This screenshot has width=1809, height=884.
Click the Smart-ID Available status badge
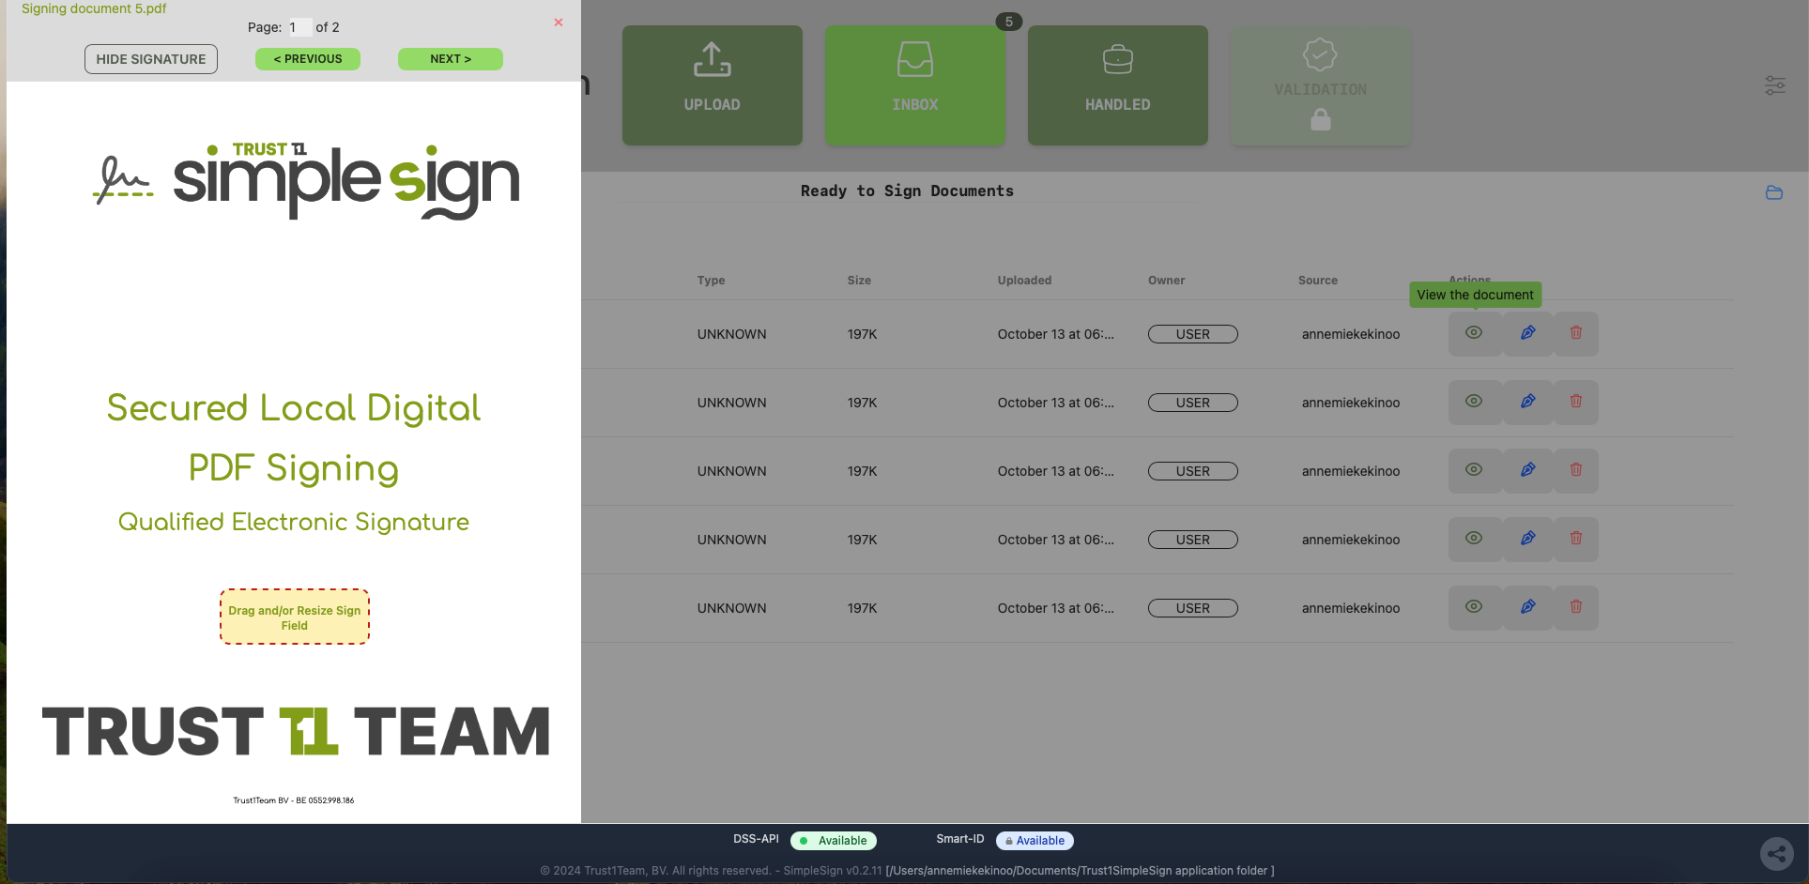(1035, 841)
